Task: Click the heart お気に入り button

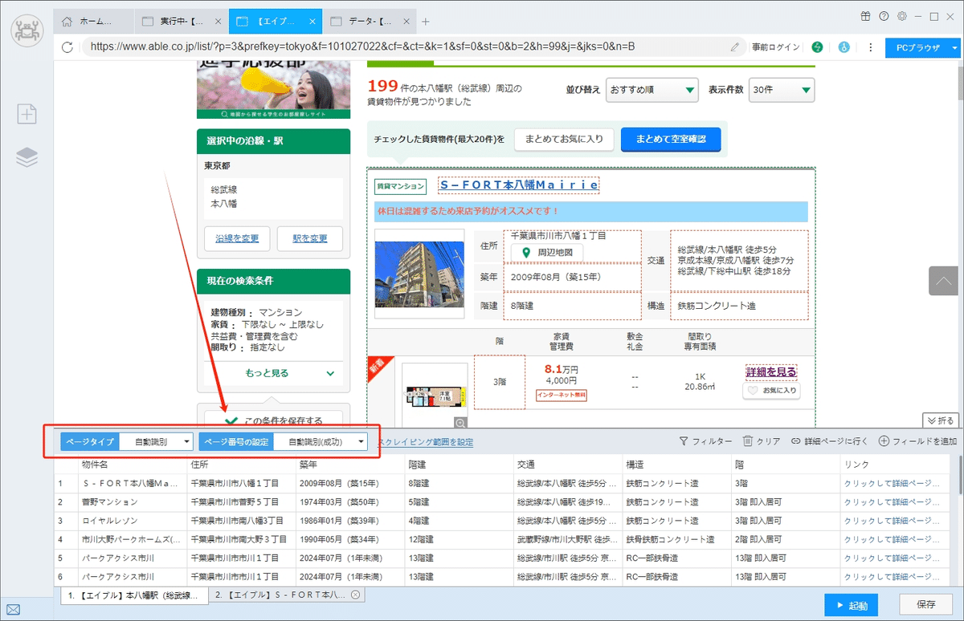Action: tap(771, 391)
